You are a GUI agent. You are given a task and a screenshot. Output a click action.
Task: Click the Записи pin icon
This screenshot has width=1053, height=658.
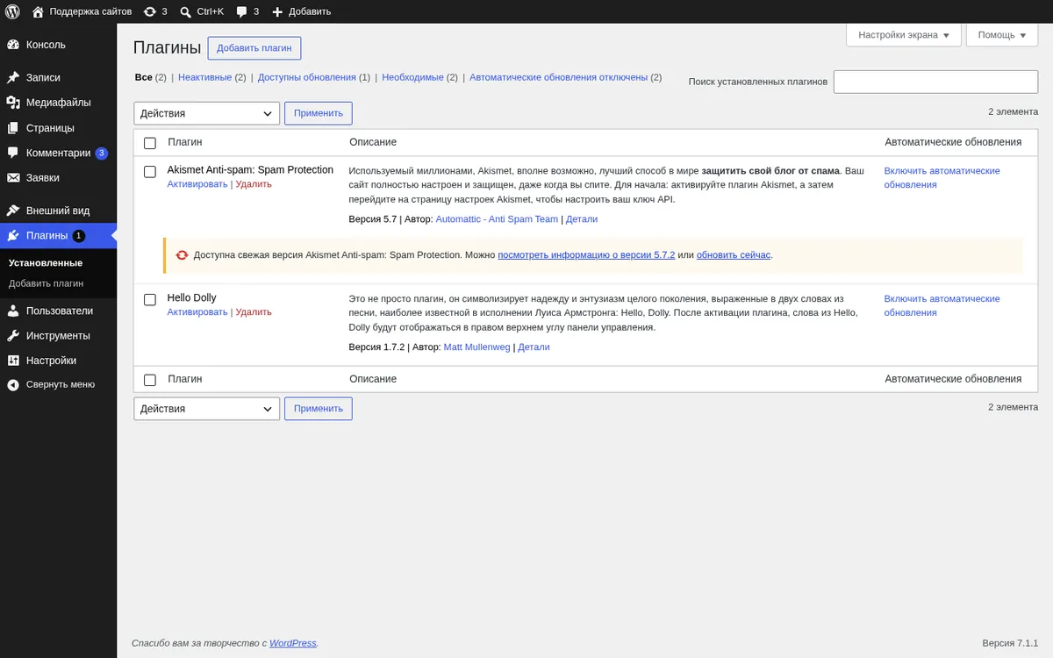[x=13, y=77]
